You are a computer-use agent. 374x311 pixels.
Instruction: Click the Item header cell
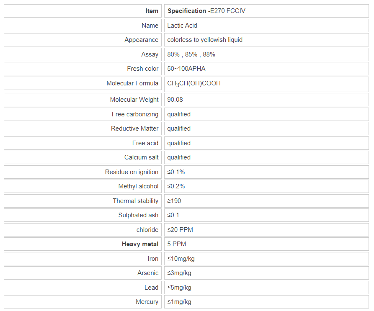[x=152, y=11]
